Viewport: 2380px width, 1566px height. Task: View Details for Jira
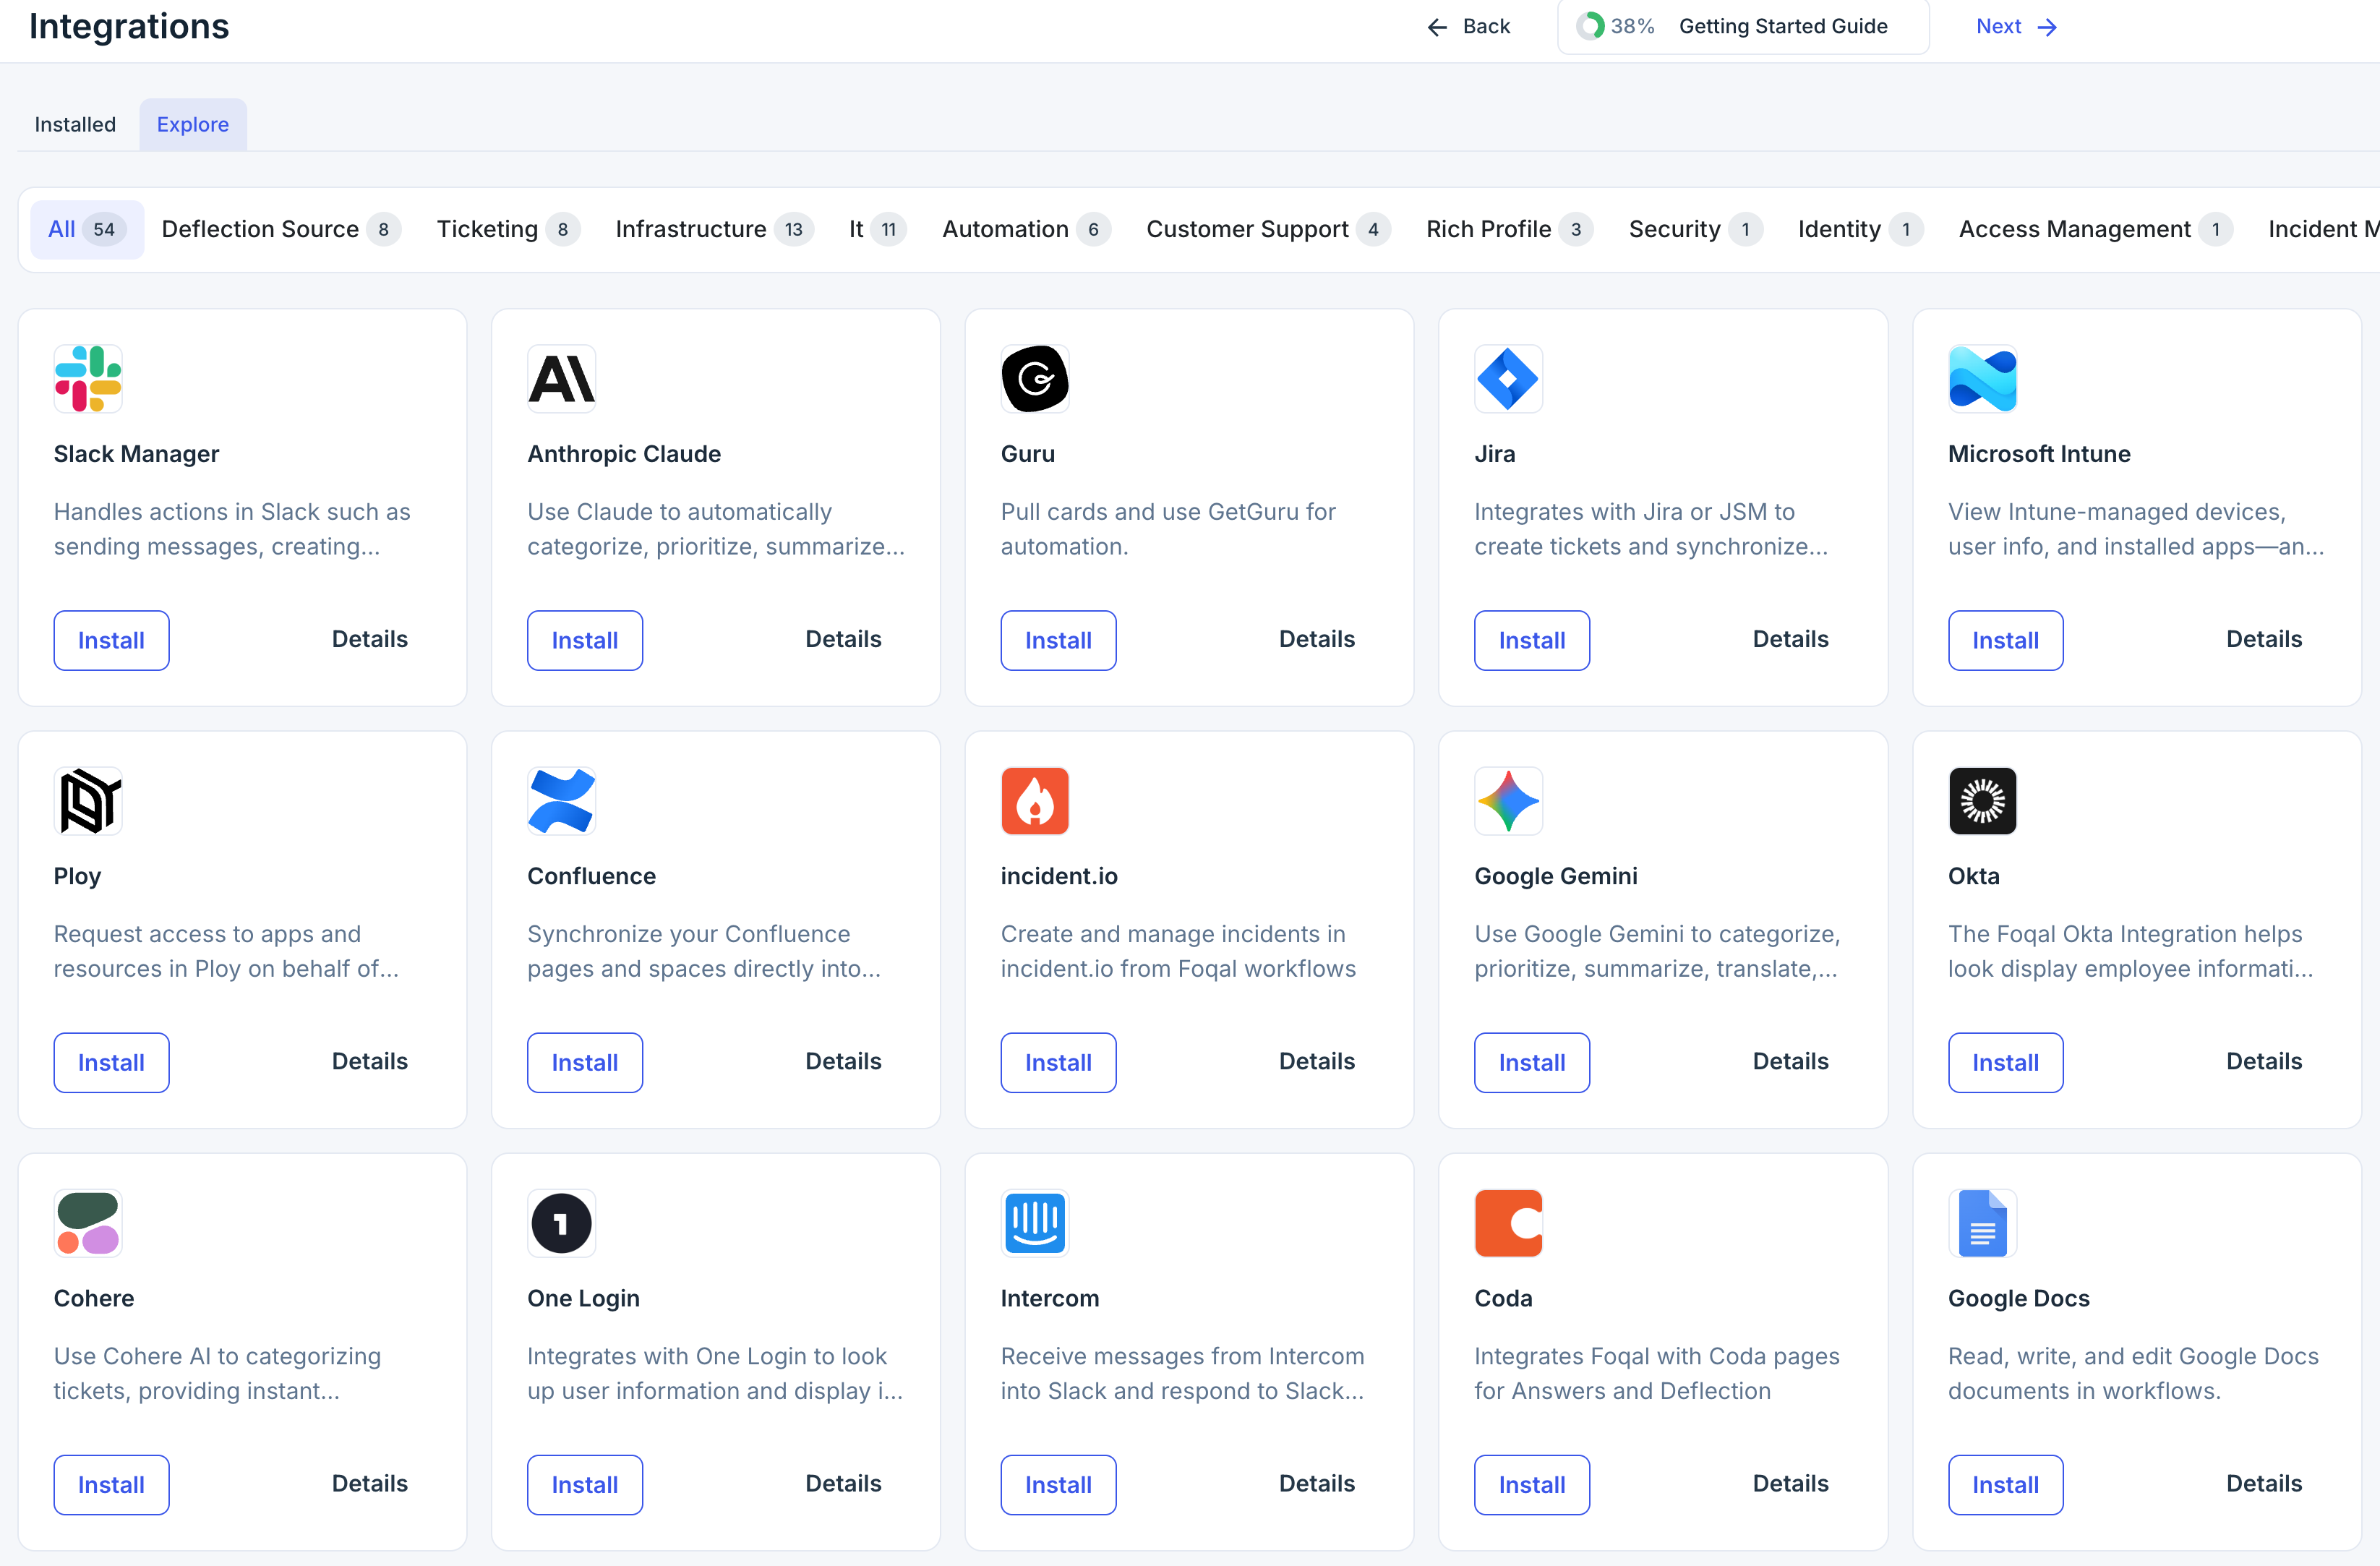1790,639
